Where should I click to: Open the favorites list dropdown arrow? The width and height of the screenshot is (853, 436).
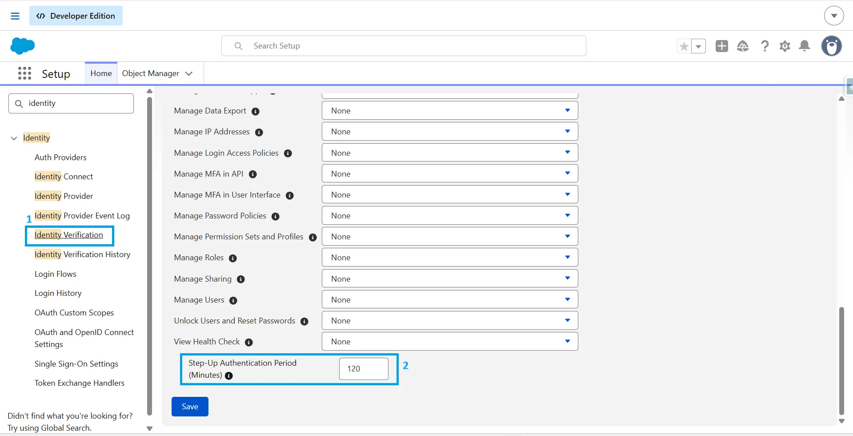pos(699,46)
